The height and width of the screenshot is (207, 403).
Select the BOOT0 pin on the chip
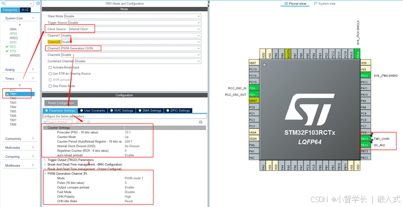[288, 54]
